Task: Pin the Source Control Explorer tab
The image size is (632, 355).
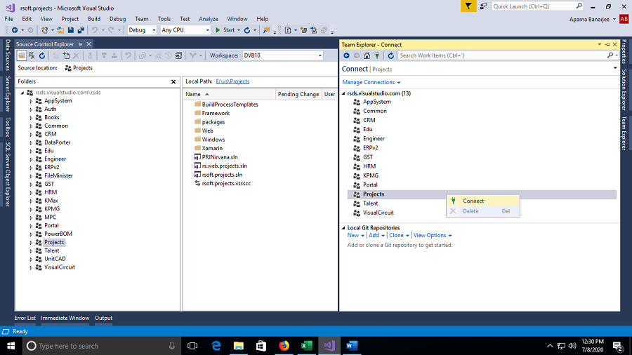Action: tap(81, 44)
